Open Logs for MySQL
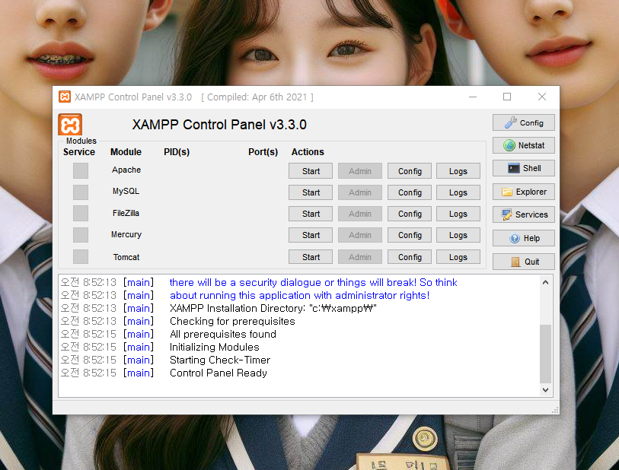The image size is (619, 470). pyautogui.click(x=458, y=192)
